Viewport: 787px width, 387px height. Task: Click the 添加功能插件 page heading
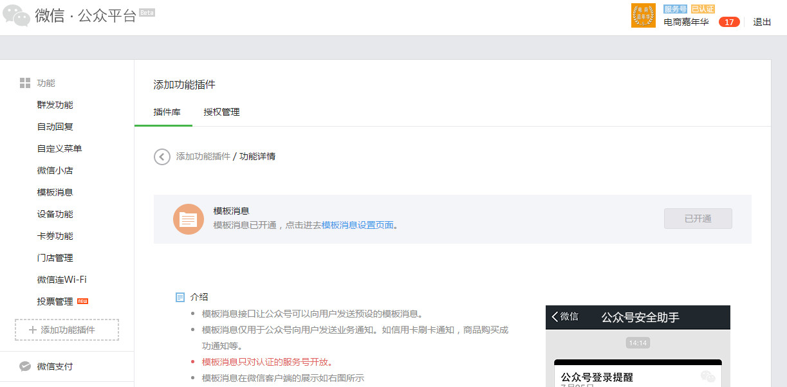pyautogui.click(x=184, y=85)
